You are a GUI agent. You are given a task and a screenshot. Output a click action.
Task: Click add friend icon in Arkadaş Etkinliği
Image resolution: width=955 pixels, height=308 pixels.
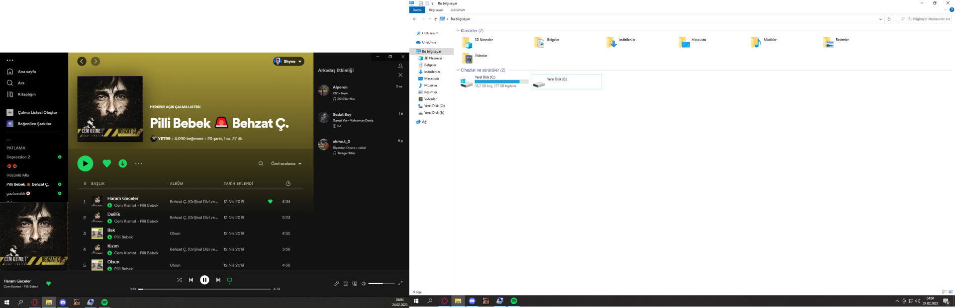point(400,66)
